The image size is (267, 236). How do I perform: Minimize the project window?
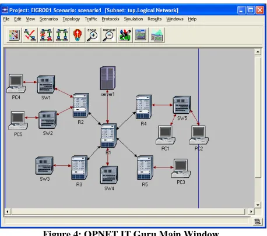(x=241, y=10)
